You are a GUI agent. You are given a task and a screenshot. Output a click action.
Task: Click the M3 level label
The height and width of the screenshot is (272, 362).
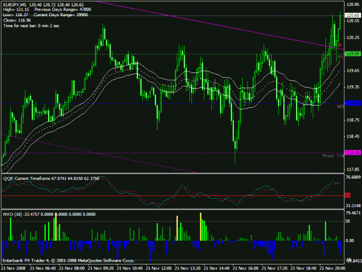pyautogui.click(x=341, y=106)
